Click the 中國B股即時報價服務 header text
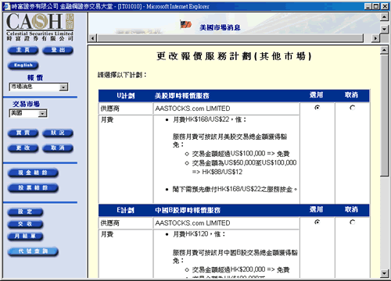391x281 pixels. [x=188, y=210]
